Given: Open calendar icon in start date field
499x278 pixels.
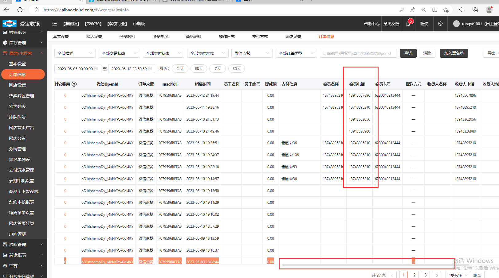Looking at the screenshot, I should tap(96, 69).
